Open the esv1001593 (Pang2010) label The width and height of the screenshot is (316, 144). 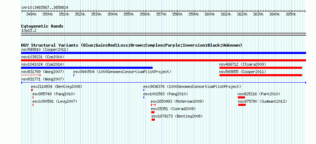pyautogui.click(x=166, y=94)
